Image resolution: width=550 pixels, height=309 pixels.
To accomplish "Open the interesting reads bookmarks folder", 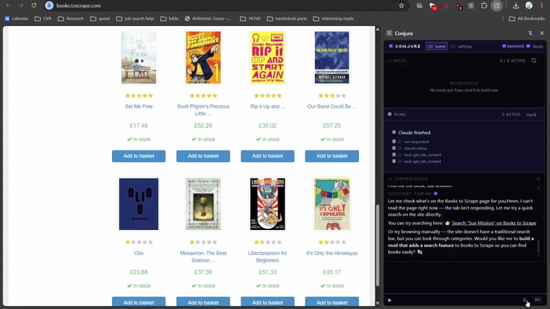I will tap(333, 19).
